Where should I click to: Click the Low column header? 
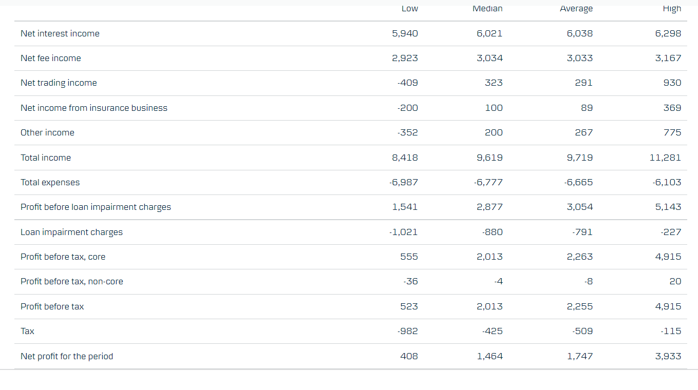[x=409, y=8]
